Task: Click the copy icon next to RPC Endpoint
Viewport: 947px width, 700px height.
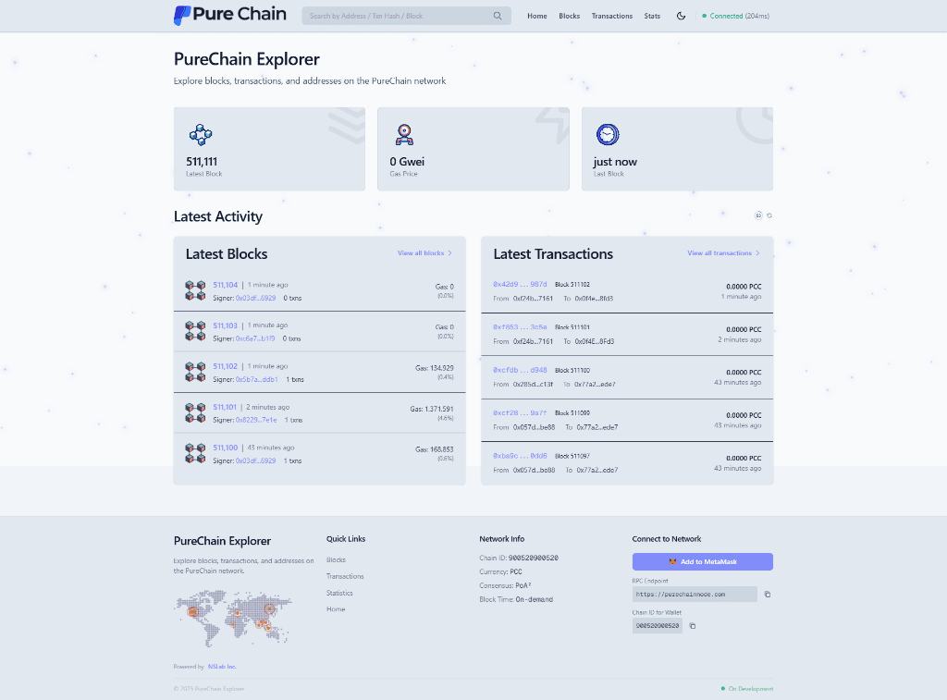Action: [767, 594]
